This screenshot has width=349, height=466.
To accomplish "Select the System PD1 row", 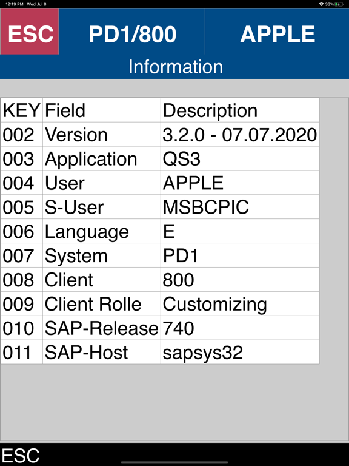I will (160, 255).
